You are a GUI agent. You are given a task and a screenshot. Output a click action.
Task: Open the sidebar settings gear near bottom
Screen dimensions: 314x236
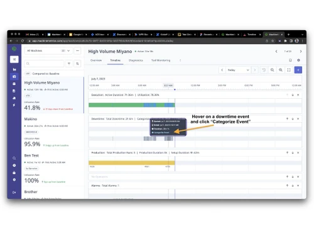[x=14, y=179]
